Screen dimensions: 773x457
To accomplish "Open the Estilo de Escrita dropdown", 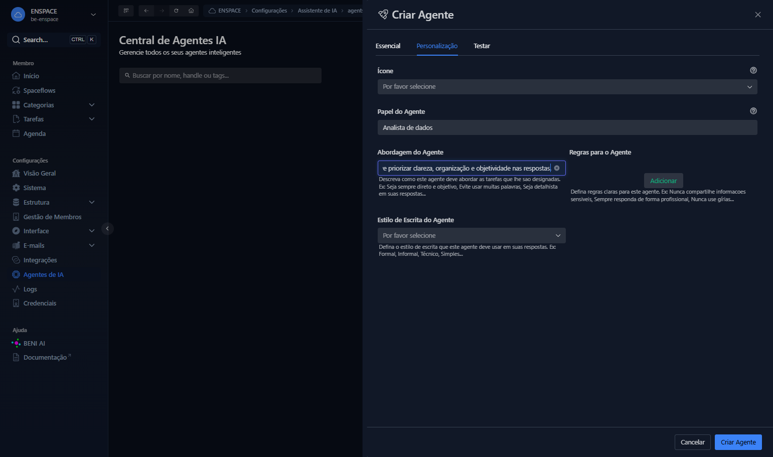I will [x=472, y=235].
